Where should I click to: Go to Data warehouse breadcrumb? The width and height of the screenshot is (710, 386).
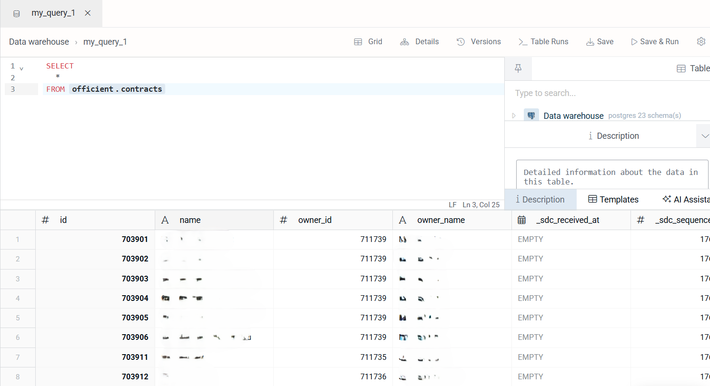click(39, 42)
